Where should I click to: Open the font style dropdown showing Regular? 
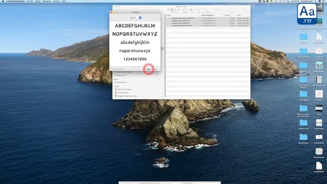pyautogui.click(x=135, y=17)
